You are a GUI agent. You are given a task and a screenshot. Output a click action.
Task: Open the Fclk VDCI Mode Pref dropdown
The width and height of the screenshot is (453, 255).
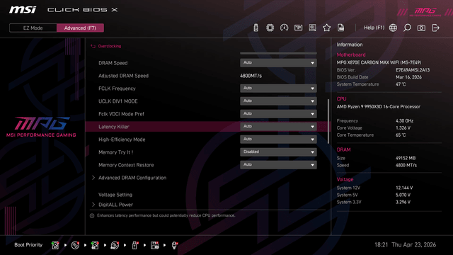click(278, 113)
